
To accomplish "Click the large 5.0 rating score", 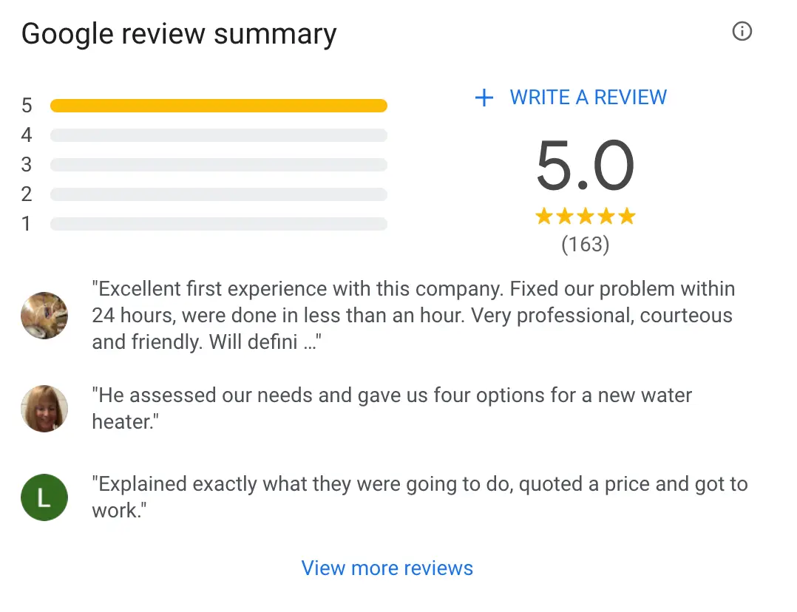I will 585,166.
